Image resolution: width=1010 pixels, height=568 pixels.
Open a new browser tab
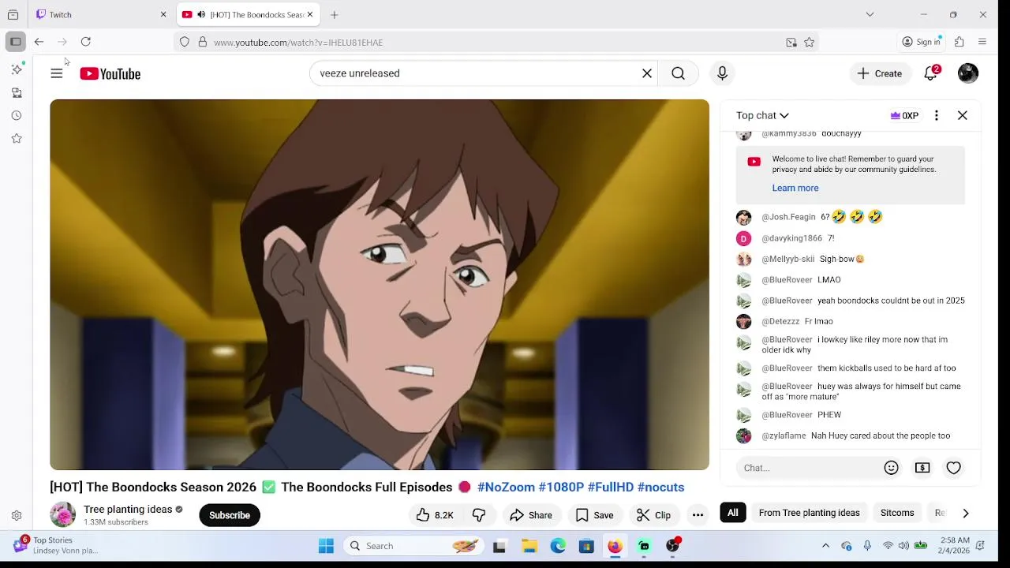coord(335,14)
